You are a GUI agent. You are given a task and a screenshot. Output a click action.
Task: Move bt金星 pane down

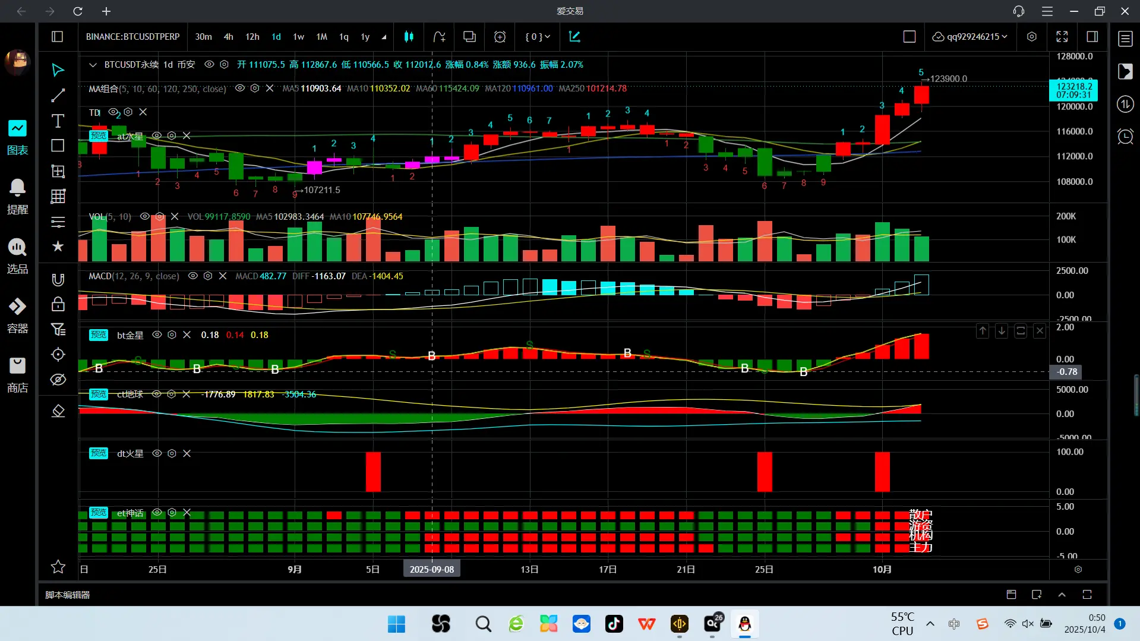click(x=1002, y=331)
